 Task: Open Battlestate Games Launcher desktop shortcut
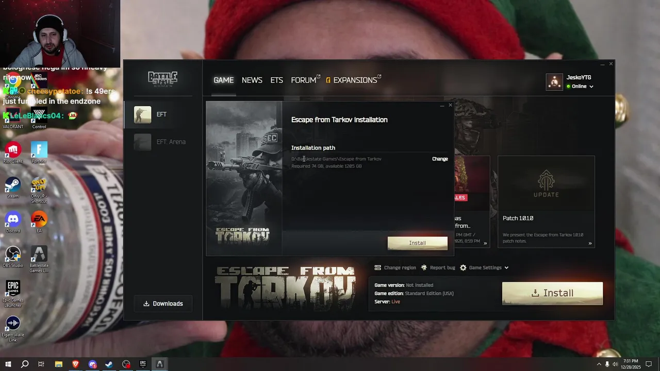[39, 259]
